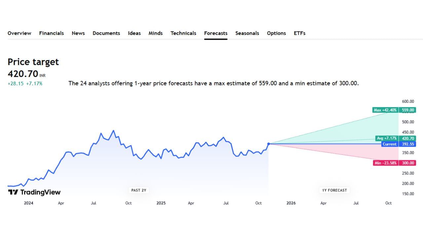Click the Current 392.55 price label

click(398, 144)
